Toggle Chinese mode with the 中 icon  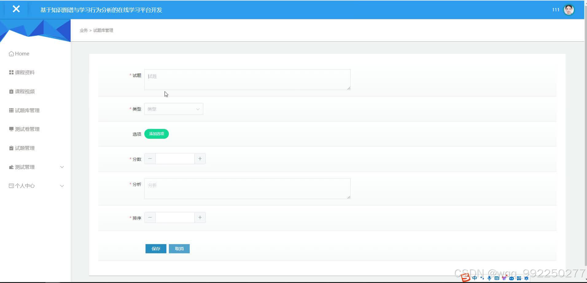pyautogui.click(x=475, y=278)
